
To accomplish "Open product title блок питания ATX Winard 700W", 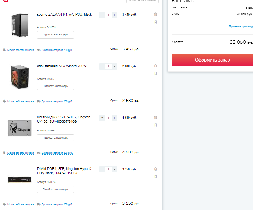I will coord(62,66).
